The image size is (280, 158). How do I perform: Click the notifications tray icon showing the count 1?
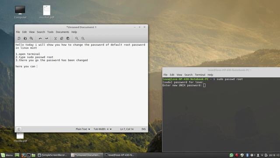coord(253,155)
